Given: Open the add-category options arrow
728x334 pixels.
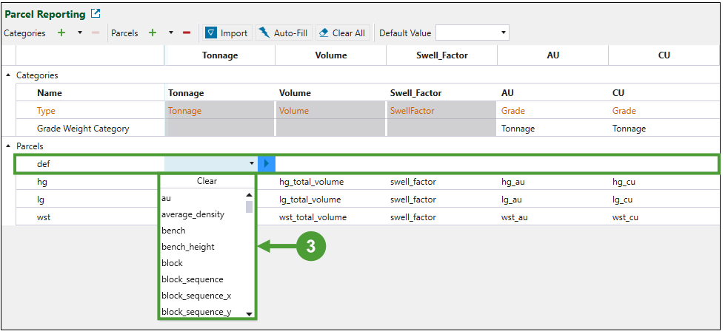Looking at the screenshot, I should tap(79, 33).
